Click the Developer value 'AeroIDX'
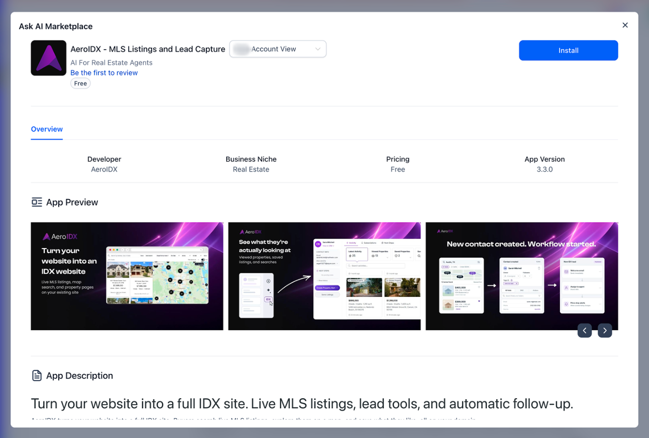 coord(104,170)
